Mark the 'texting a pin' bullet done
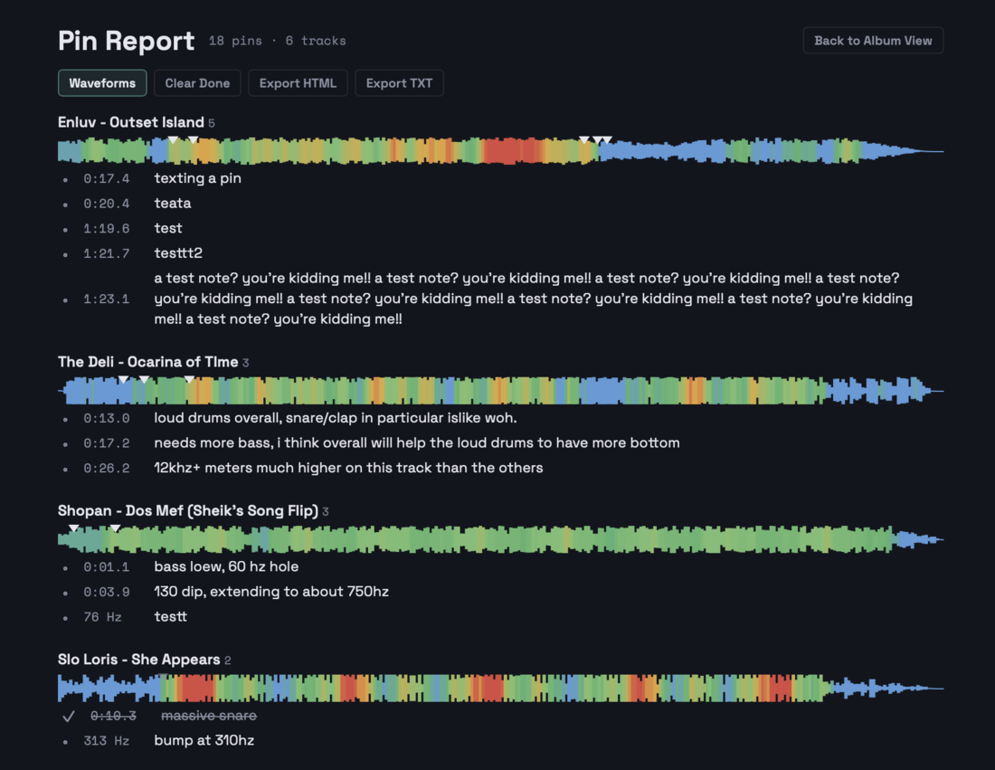Image resolution: width=995 pixels, height=770 pixels. tap(65, 180)
